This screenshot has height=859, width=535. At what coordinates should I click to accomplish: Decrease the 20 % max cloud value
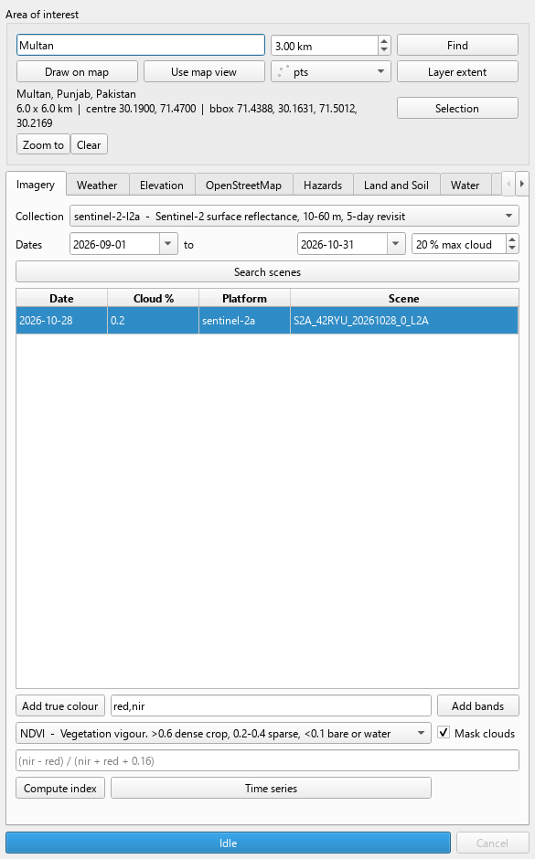tap(512, 249)
